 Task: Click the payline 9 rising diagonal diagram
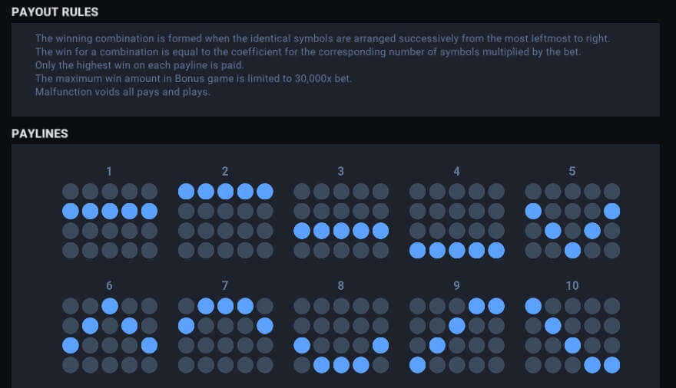click(x=456, y=336)
